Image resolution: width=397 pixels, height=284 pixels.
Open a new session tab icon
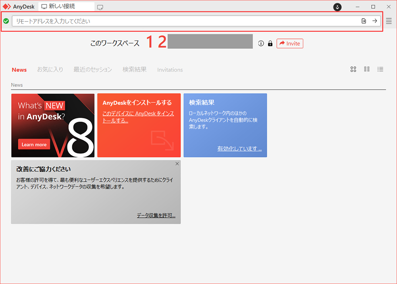point(100,7)
